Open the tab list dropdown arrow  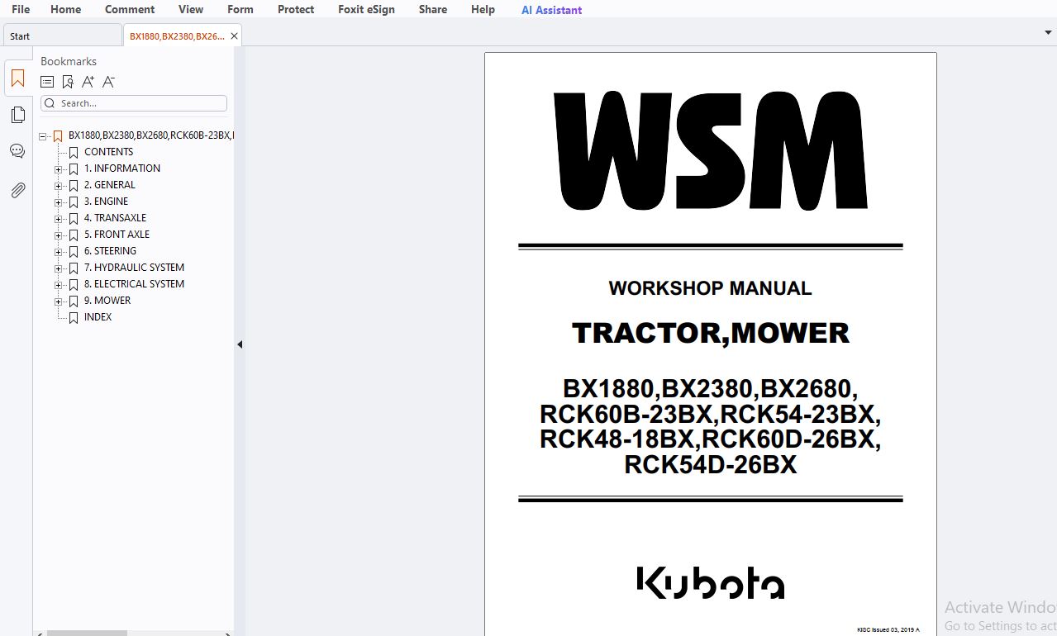[x=1049, y=33]
